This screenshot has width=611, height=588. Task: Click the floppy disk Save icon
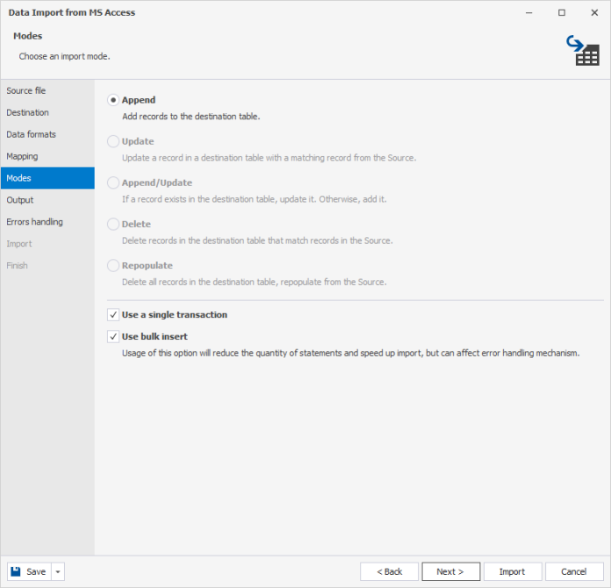click(17, 571)
